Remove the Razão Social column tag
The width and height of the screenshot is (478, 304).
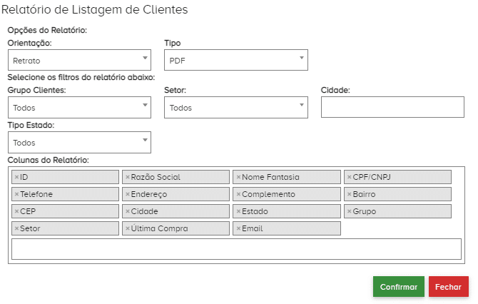(x=127, y=177)
